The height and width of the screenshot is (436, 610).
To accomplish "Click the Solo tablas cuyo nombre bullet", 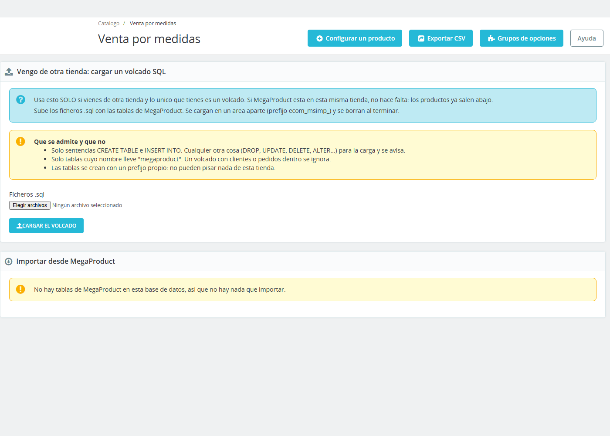I will pos(191,159).
